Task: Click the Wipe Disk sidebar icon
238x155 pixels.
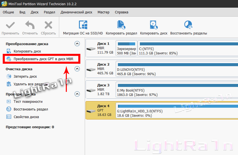Action: (9, 76)
